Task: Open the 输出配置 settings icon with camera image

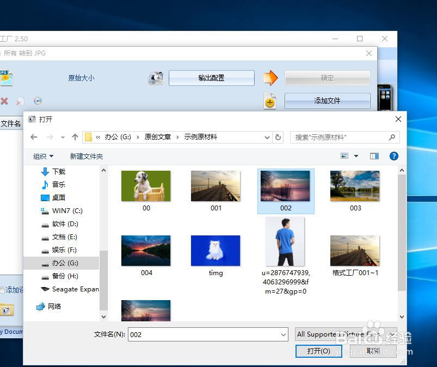Action: click(156, 78)
